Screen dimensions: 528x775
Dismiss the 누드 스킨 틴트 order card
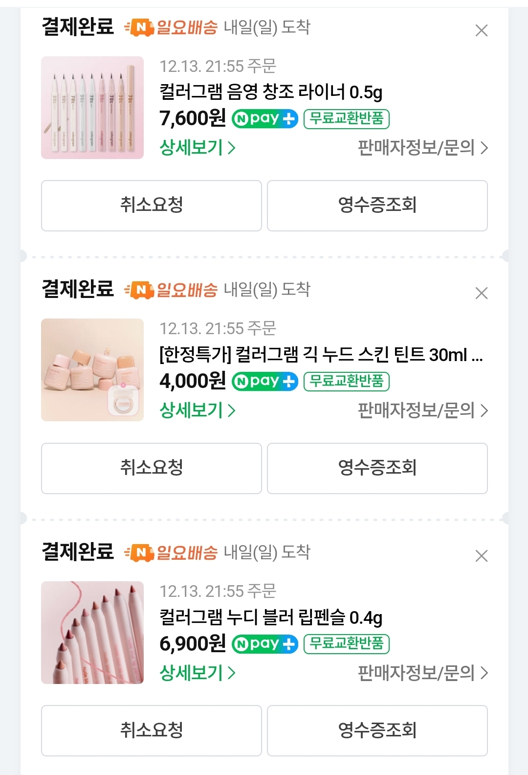click(482, 293)
